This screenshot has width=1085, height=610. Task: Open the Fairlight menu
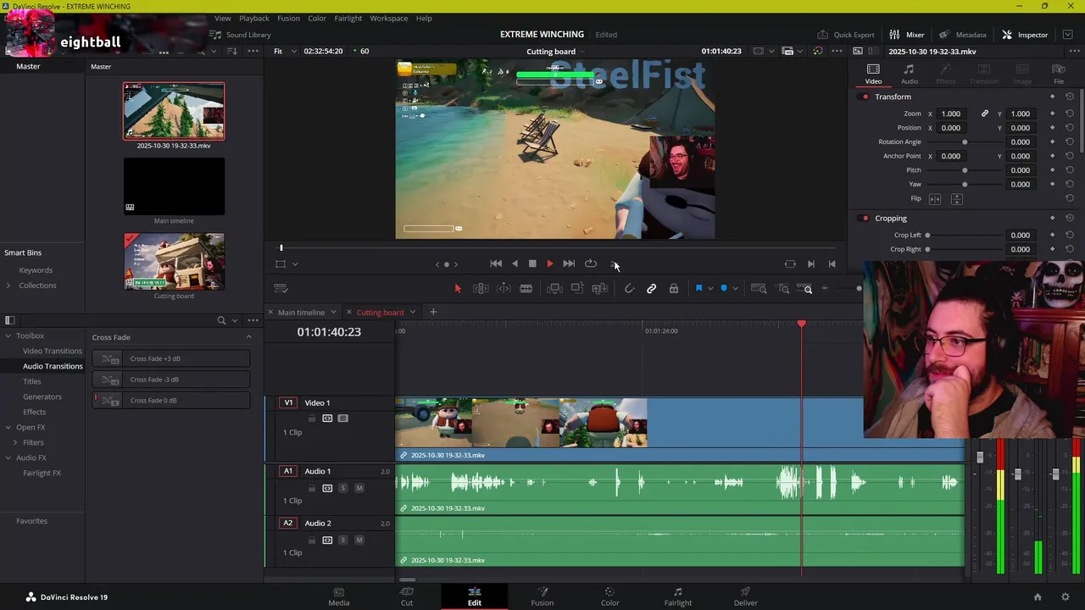pos(348,18)
